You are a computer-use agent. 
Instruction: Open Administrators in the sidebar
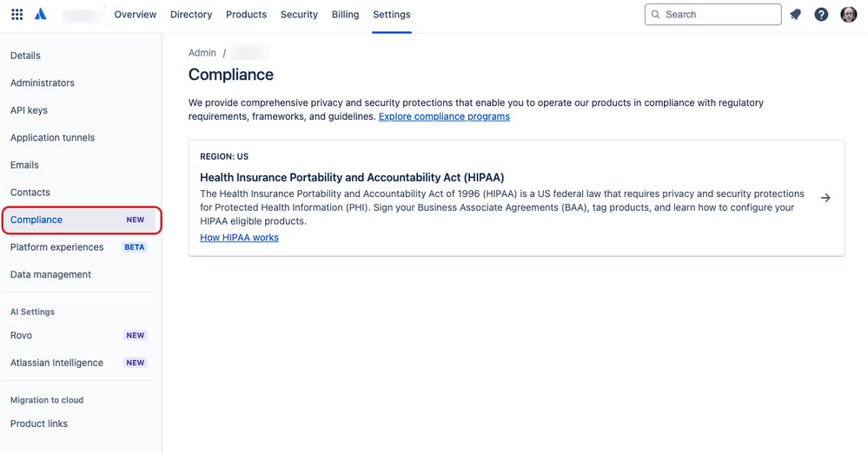tap(42, 83)
